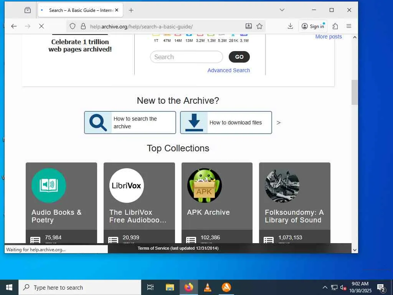Bookmark this page with star icon

[x=259, y=26]
